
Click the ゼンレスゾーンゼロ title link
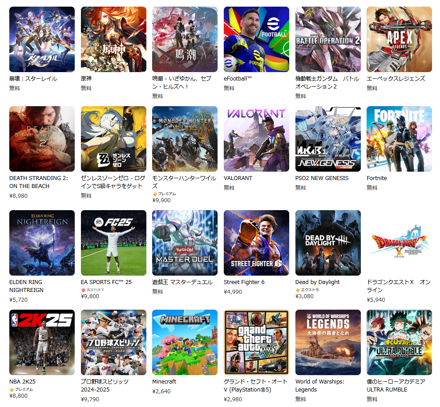113,182
